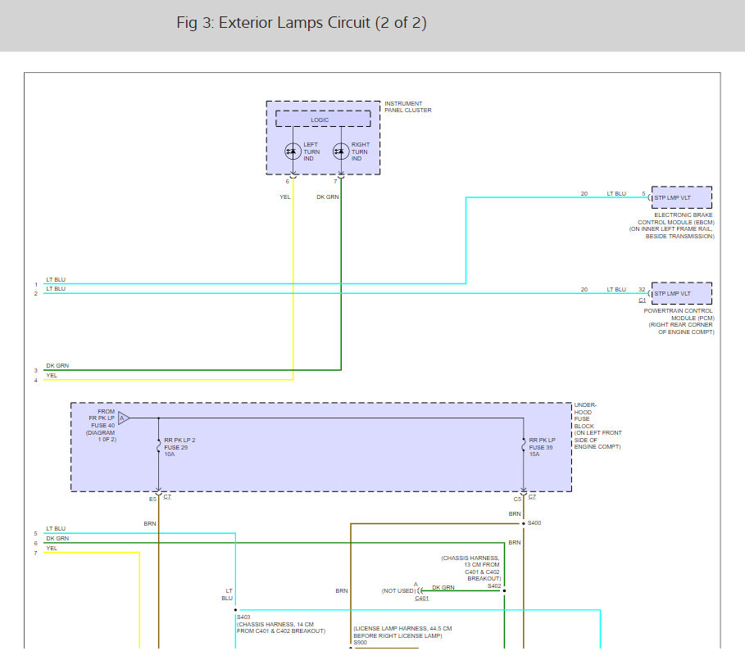
Task: Click wire reference number 1 at left
Action: 35,285
